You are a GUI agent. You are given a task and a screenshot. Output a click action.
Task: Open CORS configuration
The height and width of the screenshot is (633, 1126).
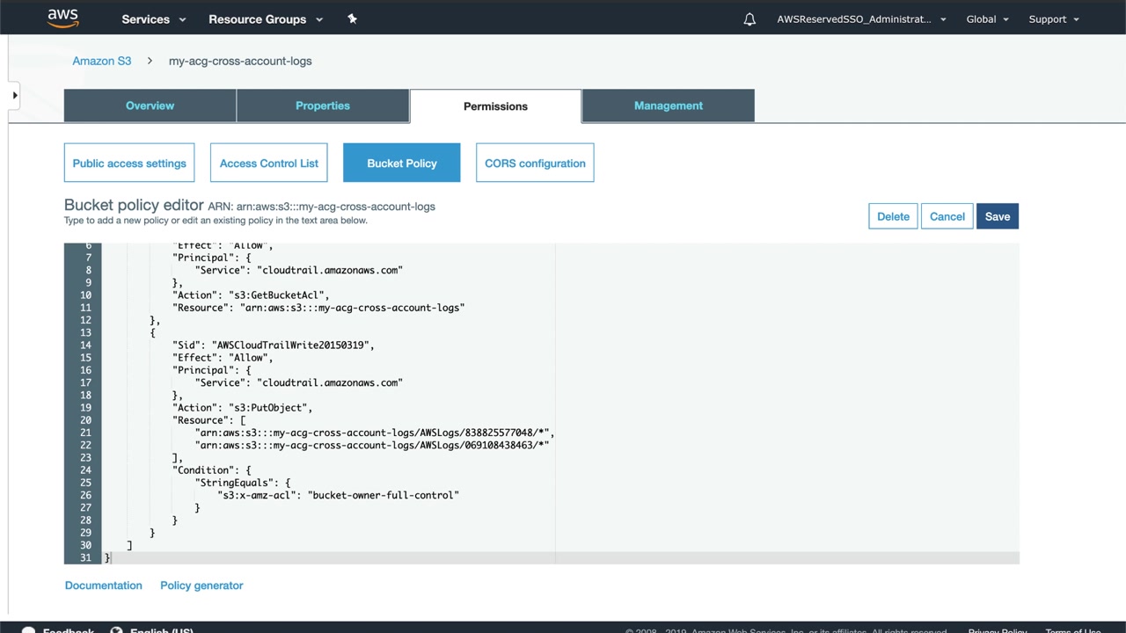[535, 163]
